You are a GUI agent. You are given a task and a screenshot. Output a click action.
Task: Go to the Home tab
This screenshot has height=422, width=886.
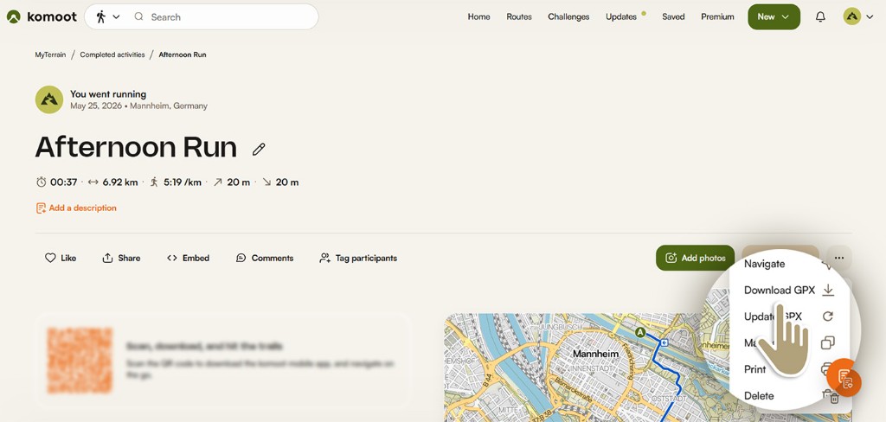click(478, 17)
